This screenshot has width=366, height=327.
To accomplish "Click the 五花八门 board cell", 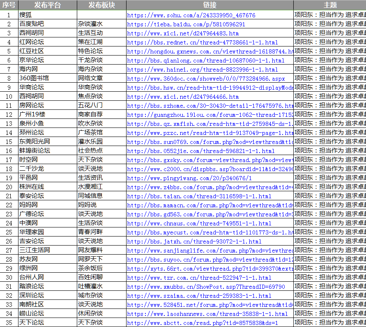I will pyautogui.click(x=90, y=106).
